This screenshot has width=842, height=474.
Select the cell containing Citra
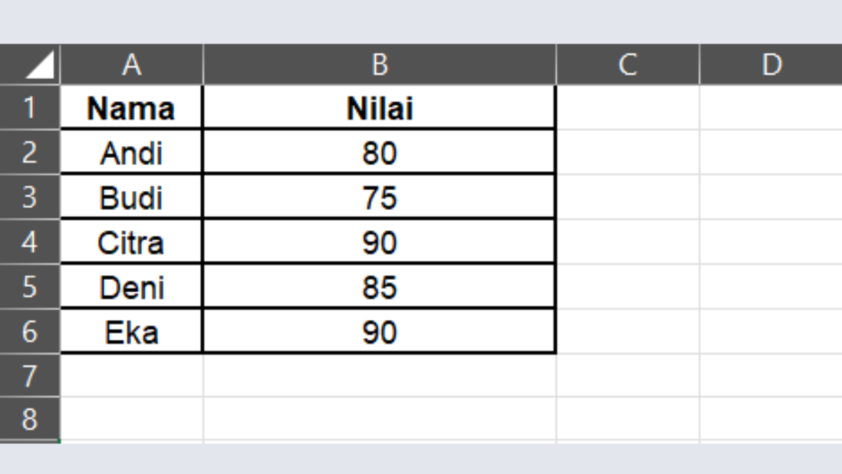pos(132,243)
